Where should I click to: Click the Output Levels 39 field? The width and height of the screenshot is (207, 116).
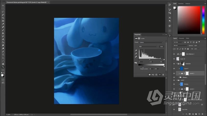coord(151,69)
